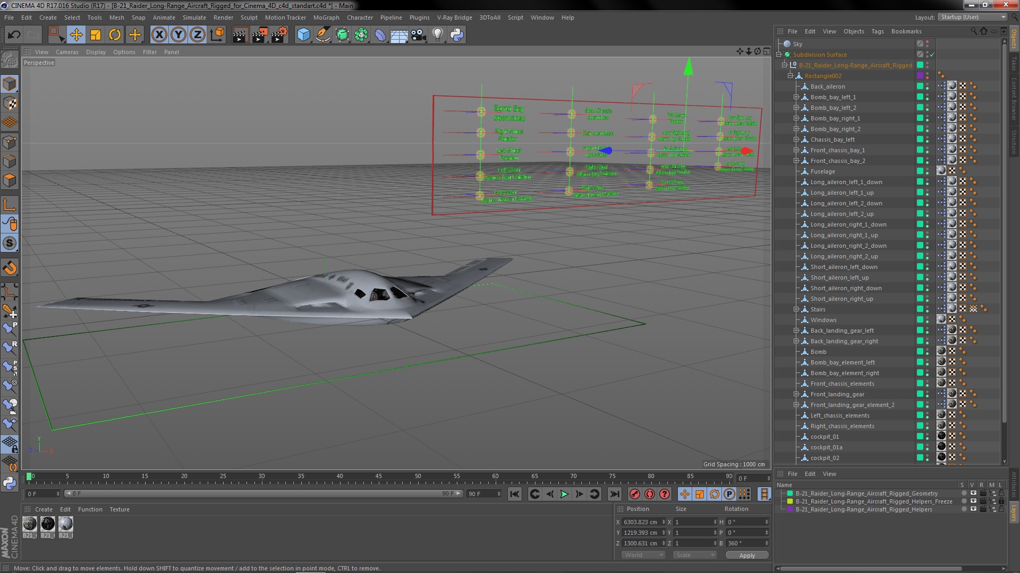
Task: Select the first B21 material thumbnail
Action: (30, 524)
